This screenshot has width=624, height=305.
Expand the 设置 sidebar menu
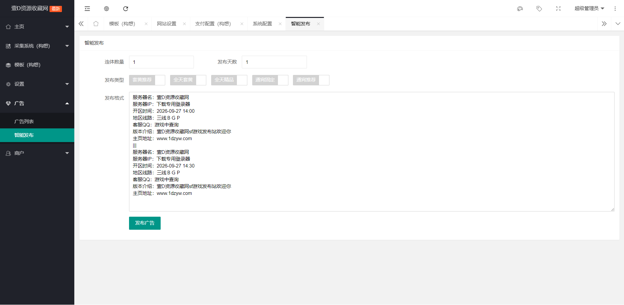37,84
